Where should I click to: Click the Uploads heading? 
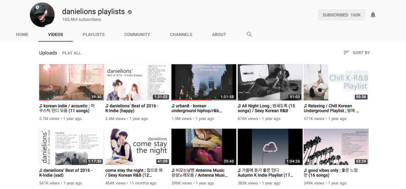pyautogui.click(x=48, y=53)
